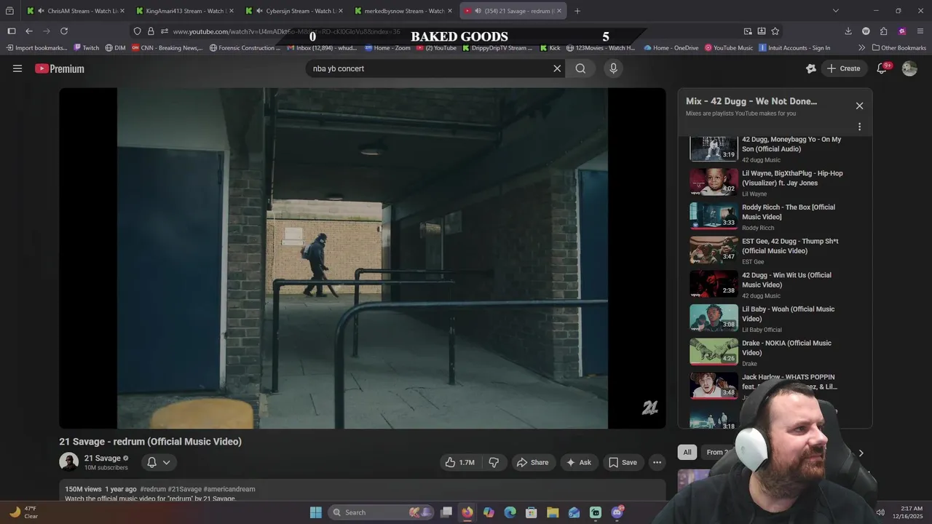Show more bookmarks with the overflow chevron
Screen dimensions: 932x524
(x=861, y=48)
